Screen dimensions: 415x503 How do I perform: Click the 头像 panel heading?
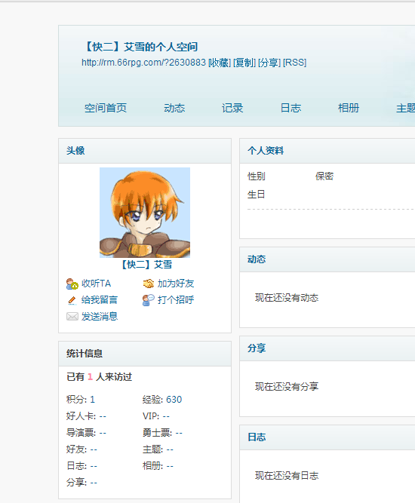[x=75, y=151]
